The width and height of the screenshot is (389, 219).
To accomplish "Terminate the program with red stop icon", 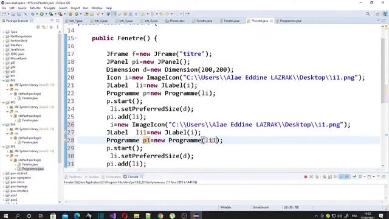I will point(306,177).
